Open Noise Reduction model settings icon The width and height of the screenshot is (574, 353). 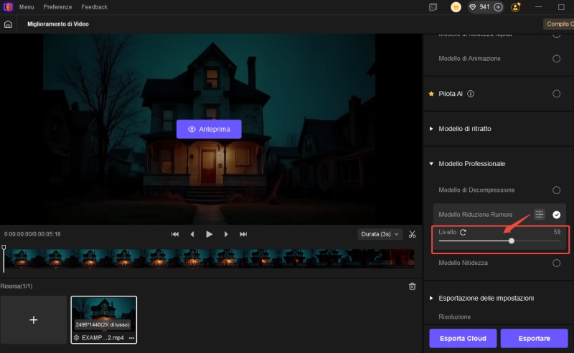point(540,214)
